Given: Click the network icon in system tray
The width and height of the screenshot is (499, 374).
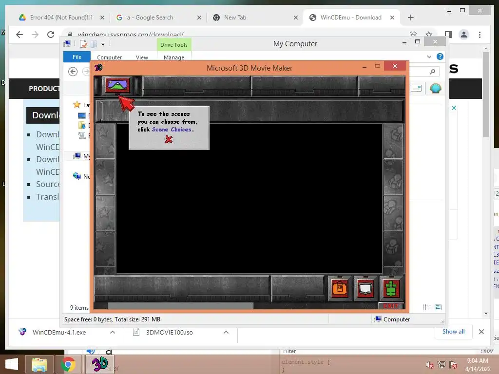Looking at the screenshot, I should 441,365.
